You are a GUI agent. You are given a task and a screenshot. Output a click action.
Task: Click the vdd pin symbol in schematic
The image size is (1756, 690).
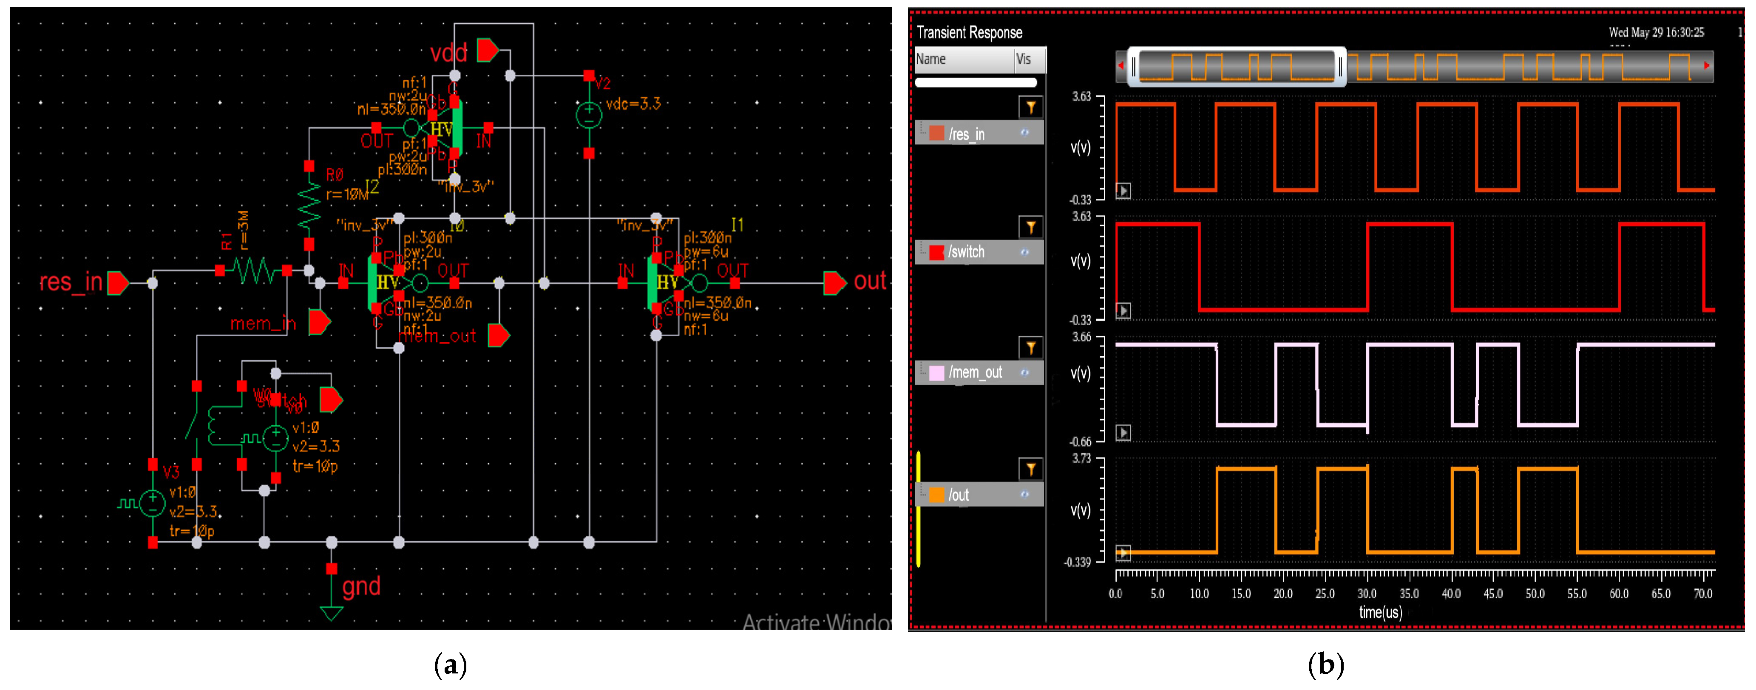click(x=488, y=51)
